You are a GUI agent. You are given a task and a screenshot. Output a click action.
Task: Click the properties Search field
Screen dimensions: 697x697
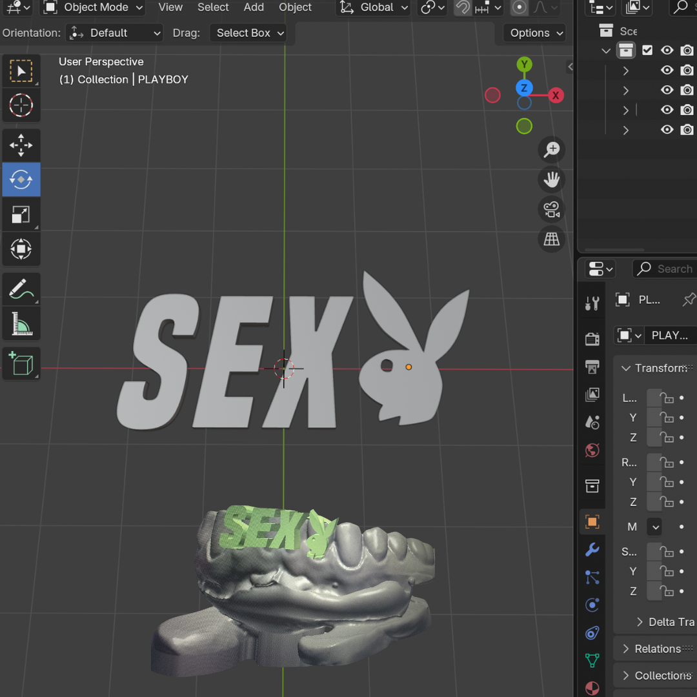click(x=665, y=269)
